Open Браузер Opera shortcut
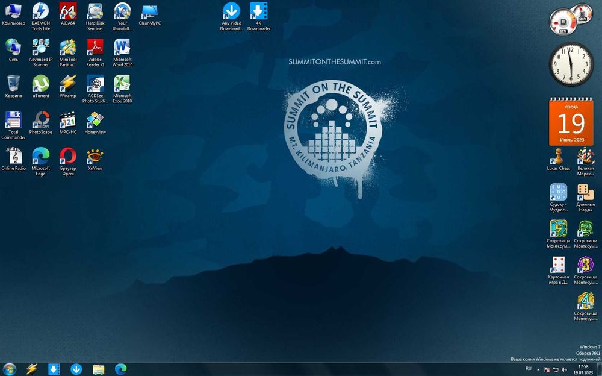 pos(68,161)
